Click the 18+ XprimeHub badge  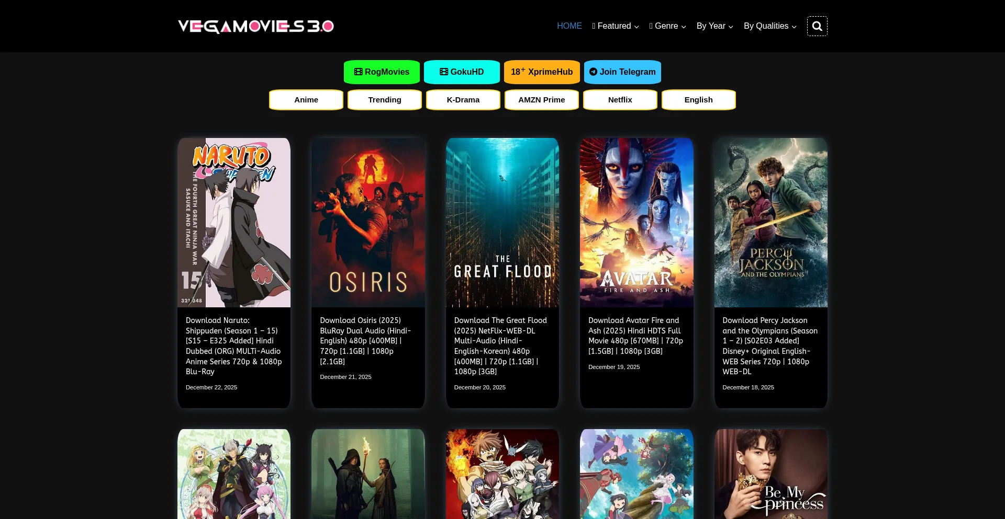pos(542,72)
